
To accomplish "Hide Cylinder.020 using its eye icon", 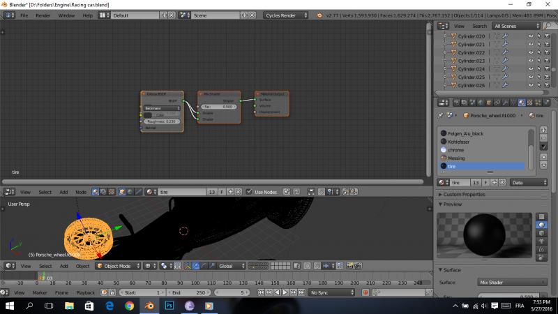I will click(531, 36).
